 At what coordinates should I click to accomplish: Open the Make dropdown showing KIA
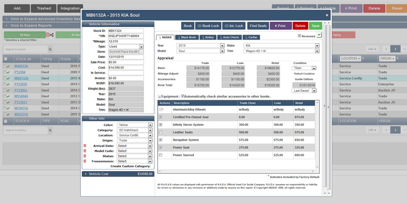point(281,46)
